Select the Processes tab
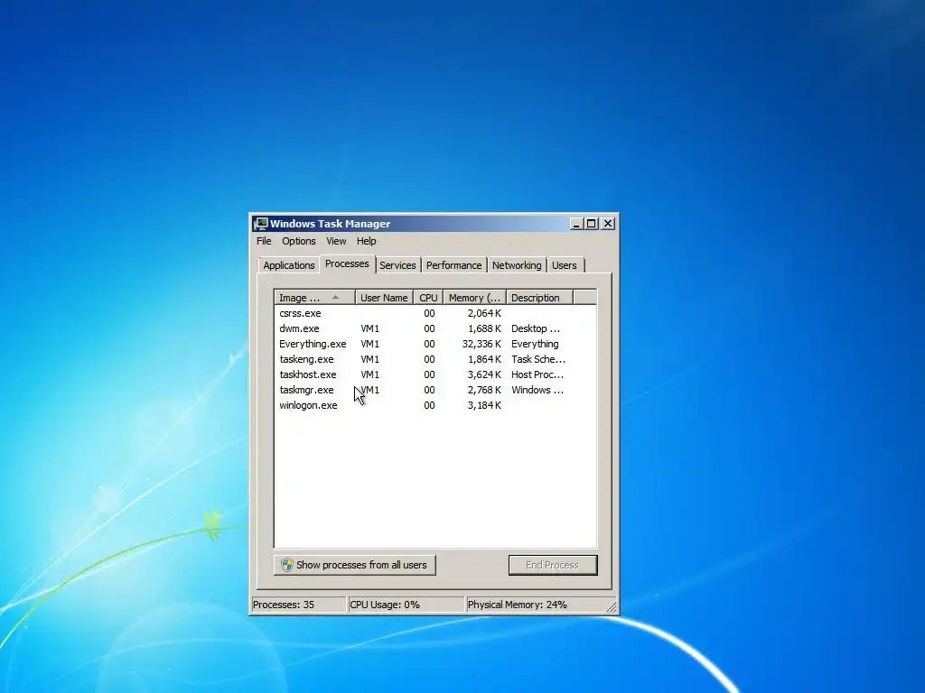Viewport: 925px width, 693px height. tap(347, 263)
